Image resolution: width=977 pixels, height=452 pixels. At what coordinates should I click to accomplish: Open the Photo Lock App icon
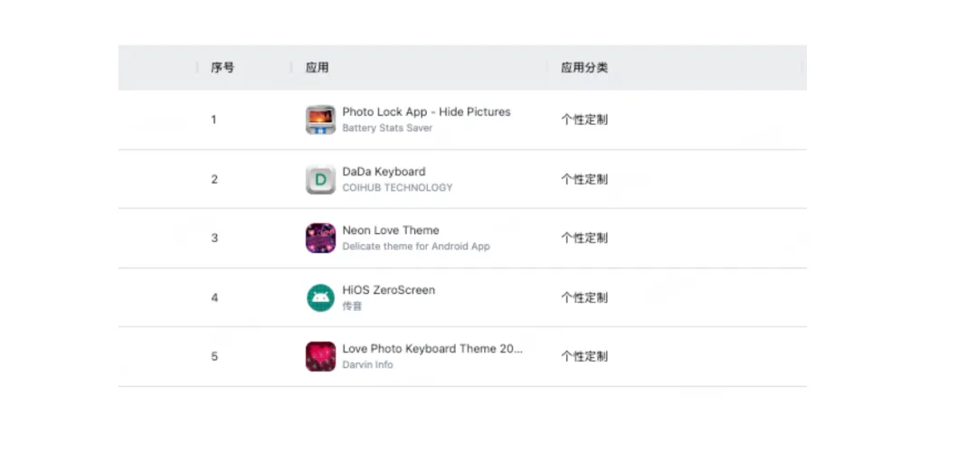coord(320,119)
